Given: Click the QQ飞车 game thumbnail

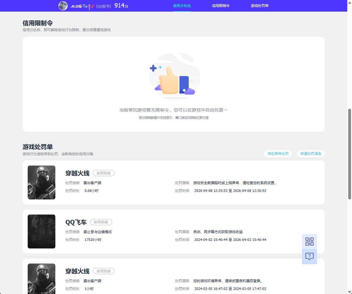Looking at the screenshot, I should click(x=42, y=231).
